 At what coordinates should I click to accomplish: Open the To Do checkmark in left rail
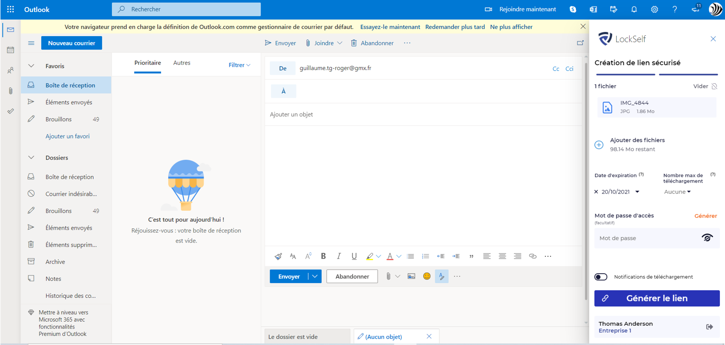click(11, 111)
